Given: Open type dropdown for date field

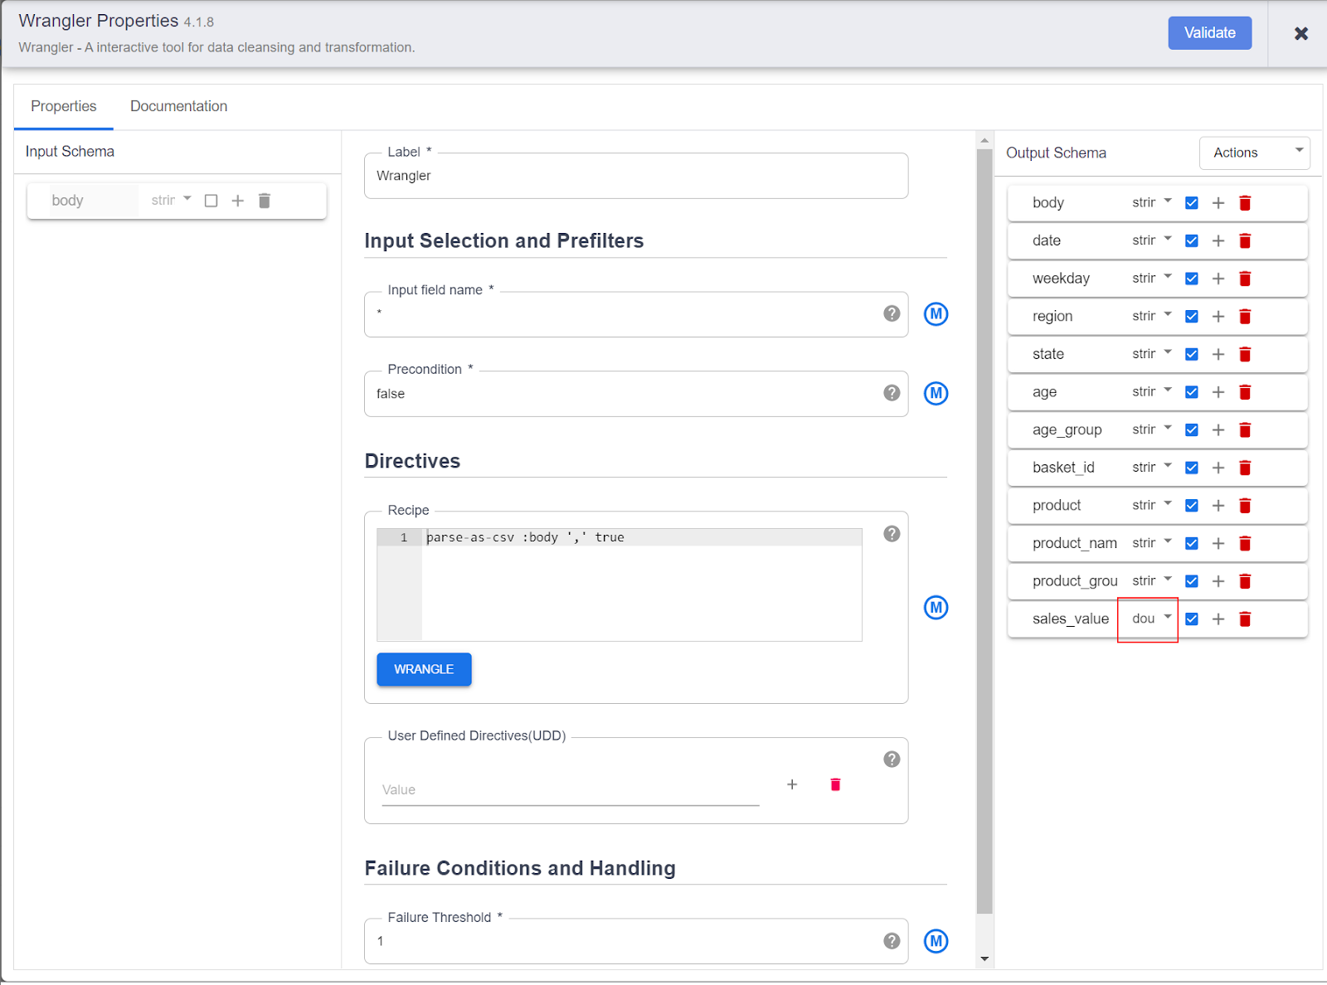Looking at the screenshot, I should (1151, 240).
